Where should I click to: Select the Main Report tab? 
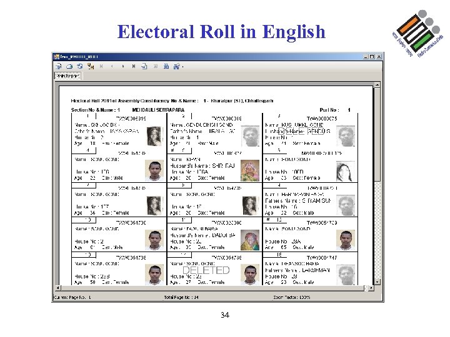pos(67,76)
